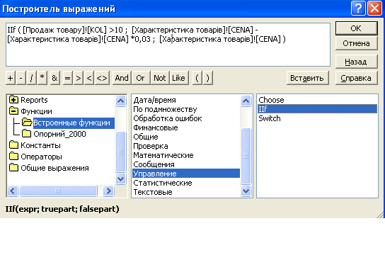Click the Операторы folder icon
This screenshot has width=385, height=272.
(x=13, y=157)
